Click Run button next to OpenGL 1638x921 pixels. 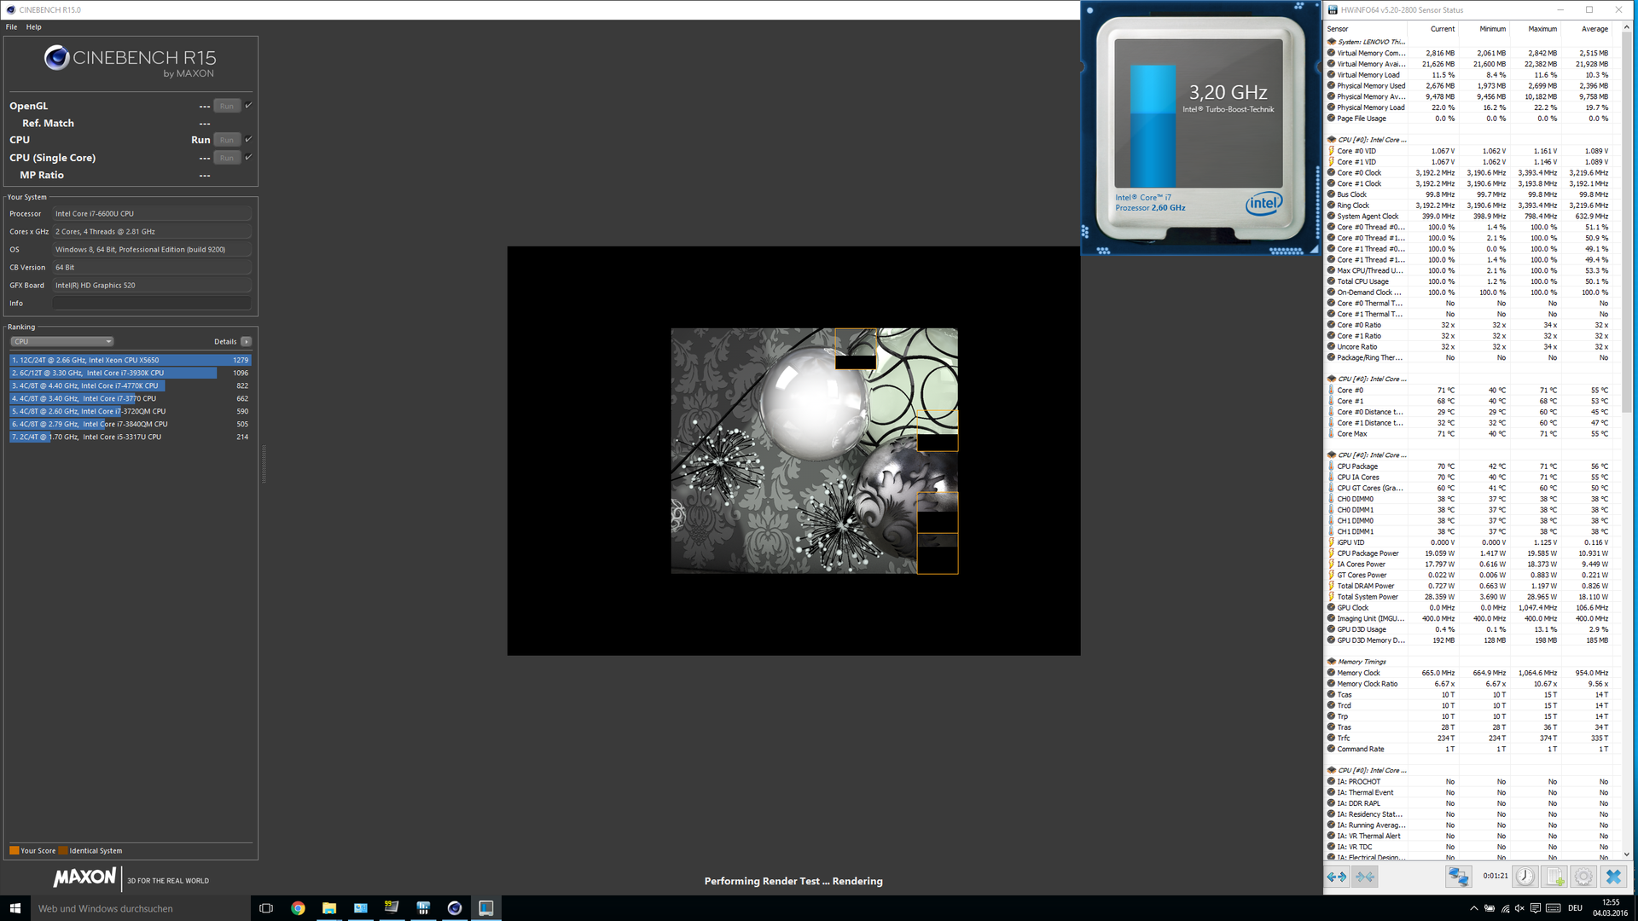[226, 106]
